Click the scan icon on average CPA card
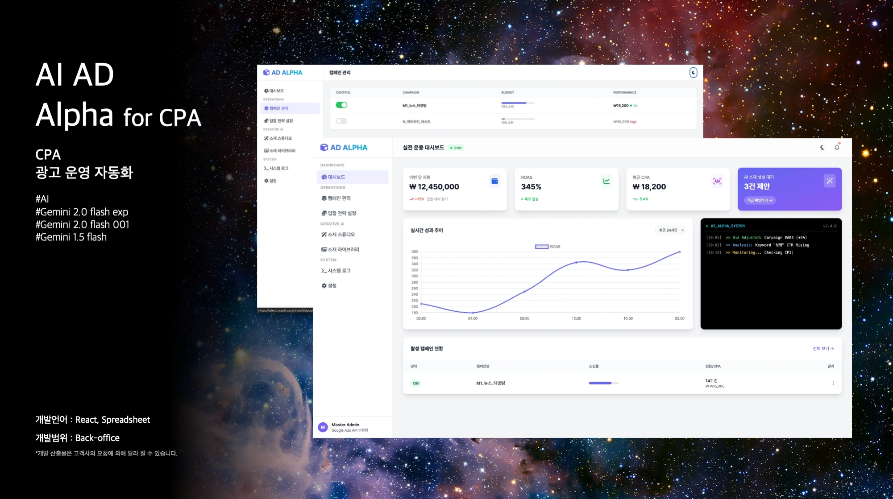Image resolution: width=893 pixels, height=499 pixels. pos(717,181)
